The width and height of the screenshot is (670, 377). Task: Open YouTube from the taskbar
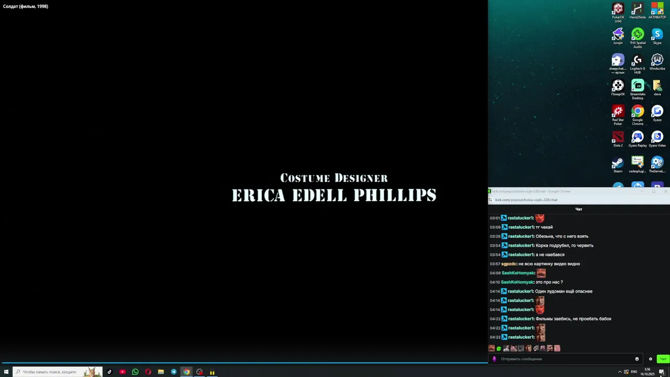pyautogui.click(x=122, y=372)
